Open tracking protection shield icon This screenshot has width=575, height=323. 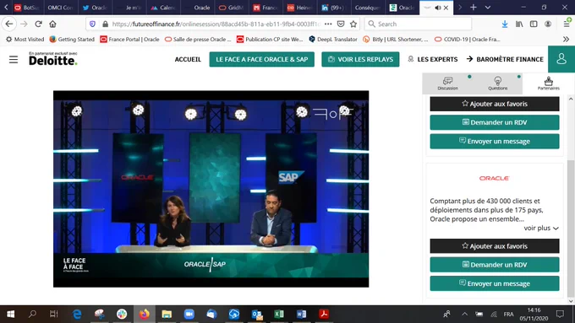pyautogui.click(x=92, y=24)
